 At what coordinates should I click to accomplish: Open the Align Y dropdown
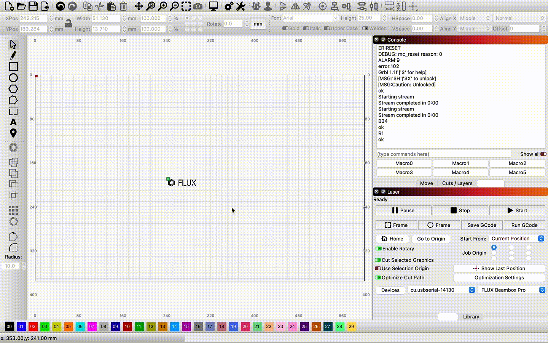pyautogui.click(x=474, y=29)
